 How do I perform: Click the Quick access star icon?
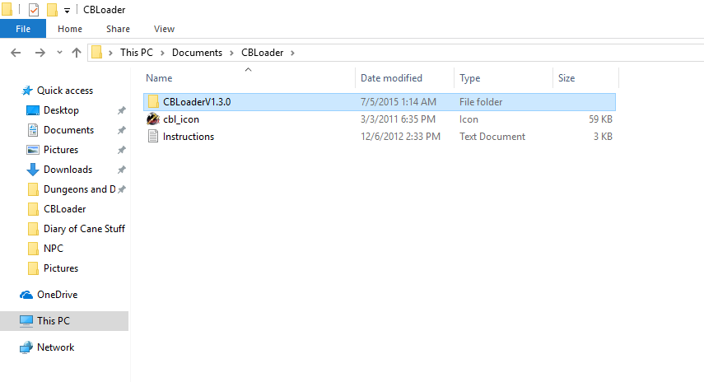(x=27, y=91)
